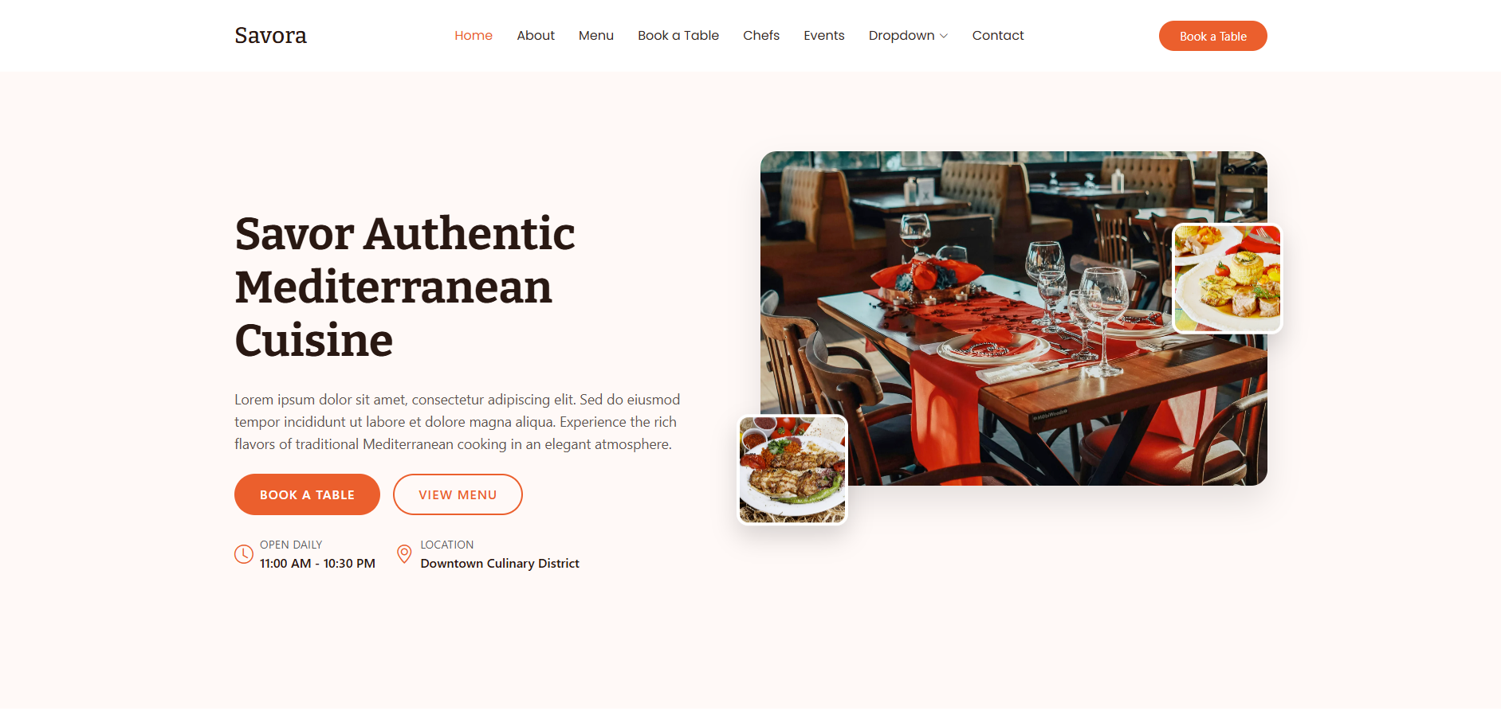Image resolution: width=1501 pixels, height=711 pixels.
Task: Click the VIEW MENU outlined button
Action: [x=458, y=494]
